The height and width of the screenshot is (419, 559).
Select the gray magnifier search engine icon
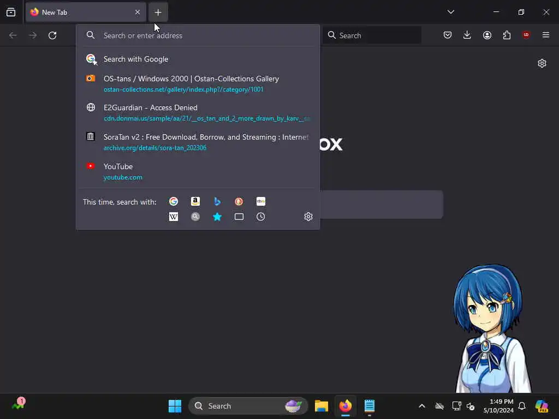tap(195, 217)
